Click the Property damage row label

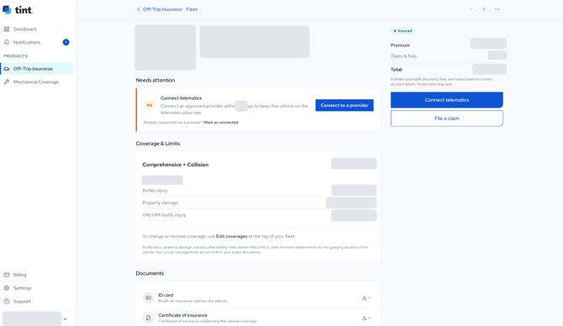(x=160, y=202)
